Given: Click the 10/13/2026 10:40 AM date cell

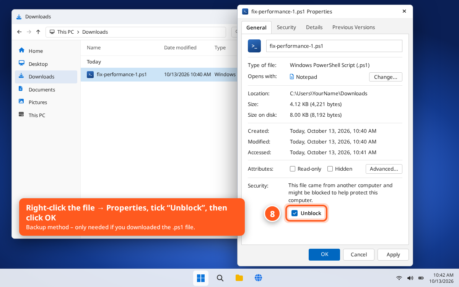Looking at the screenshot, I should (x=187, y=75).
